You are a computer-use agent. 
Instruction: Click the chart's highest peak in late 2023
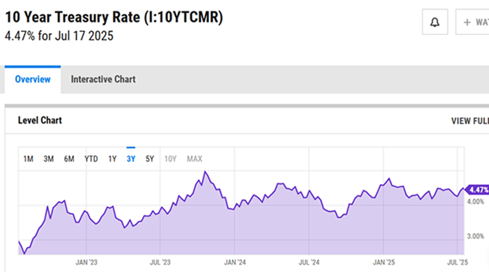205,172
